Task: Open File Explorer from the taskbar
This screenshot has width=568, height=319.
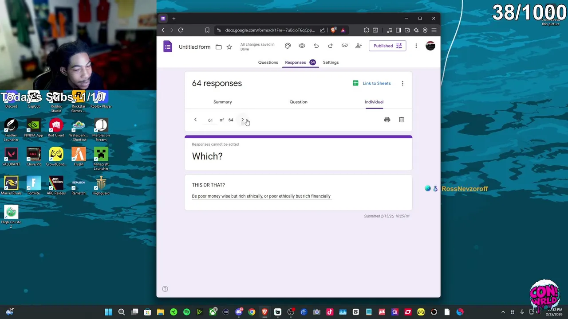Action: (161, 312)
